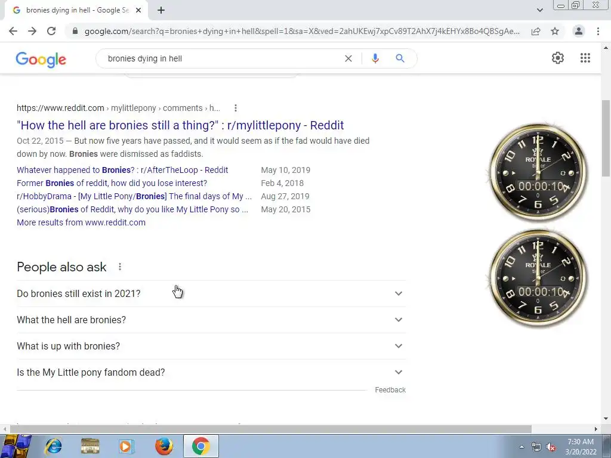Go to Google home via logo
This screenshot has height=458, width=611.
pos(41,59)
